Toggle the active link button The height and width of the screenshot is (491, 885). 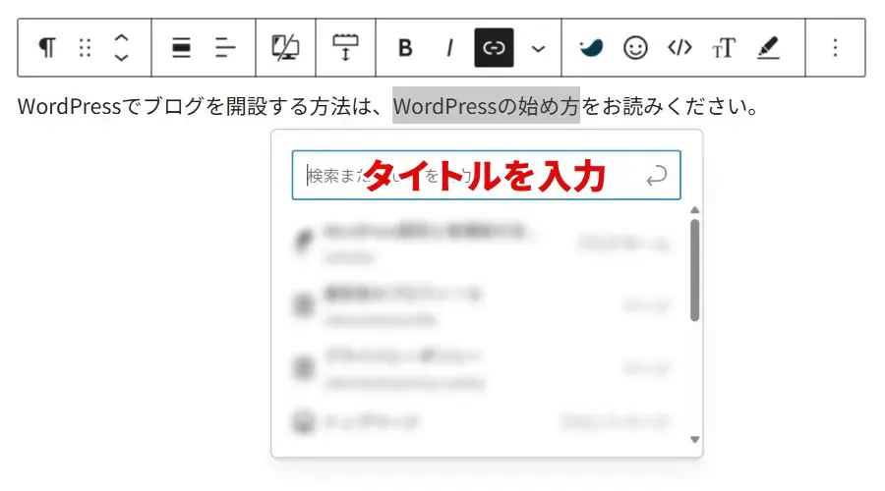pos(494,48)
